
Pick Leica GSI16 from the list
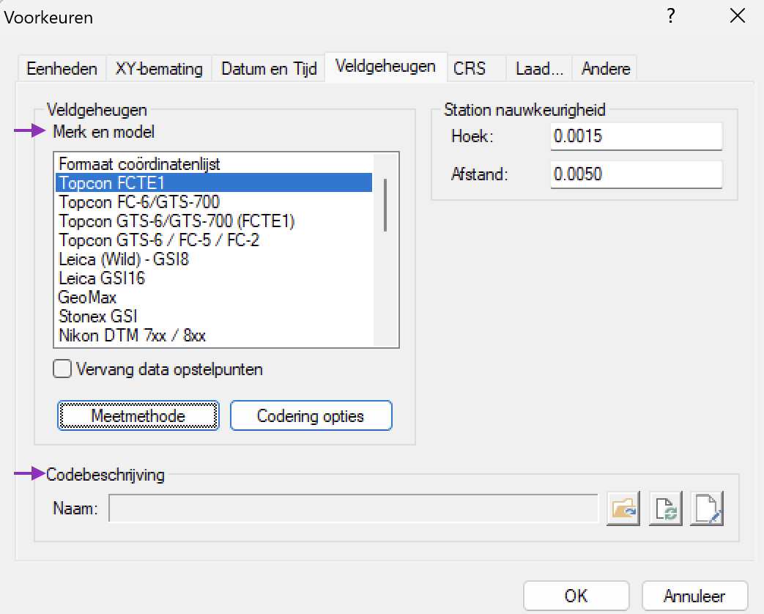[215, 278]
